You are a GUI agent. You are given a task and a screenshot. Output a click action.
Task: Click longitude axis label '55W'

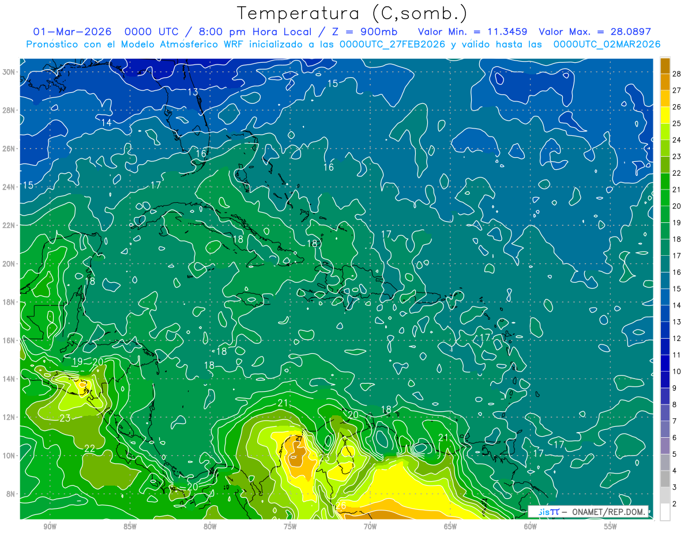[x=611, y=527]
